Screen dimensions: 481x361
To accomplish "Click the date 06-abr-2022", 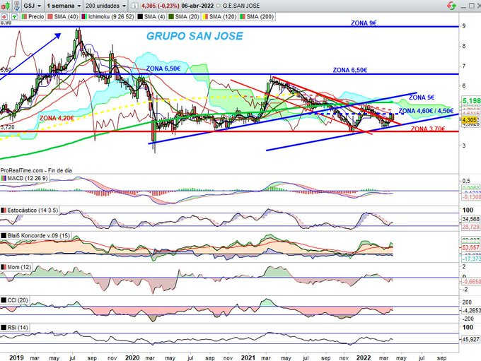I will tap(197, 6).
